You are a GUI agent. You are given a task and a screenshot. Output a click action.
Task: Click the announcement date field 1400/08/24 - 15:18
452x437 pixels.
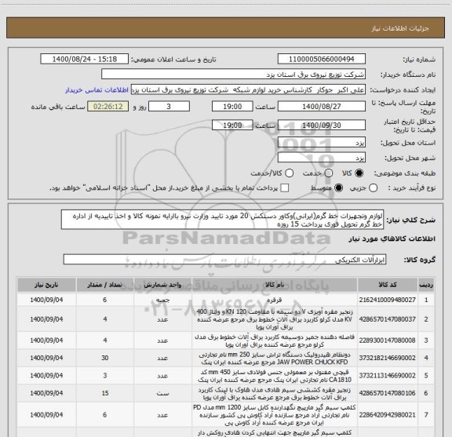[84, 59]
